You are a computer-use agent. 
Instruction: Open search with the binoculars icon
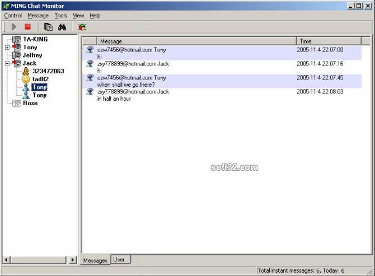pos(62,27)
